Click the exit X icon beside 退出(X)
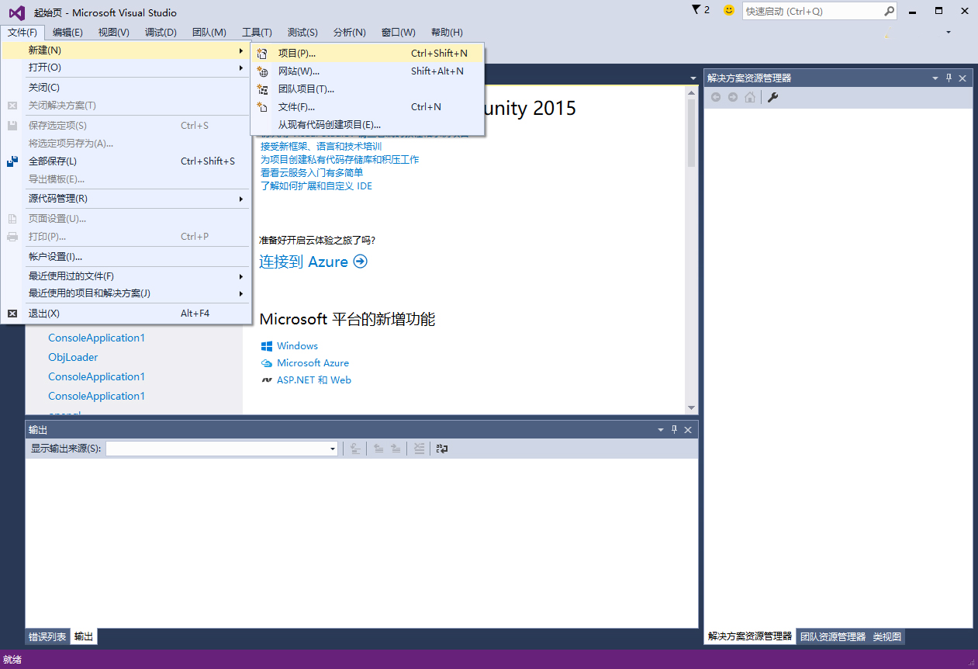Image resolution: width=978 pixels, height=669 pixels. point(12,314)
